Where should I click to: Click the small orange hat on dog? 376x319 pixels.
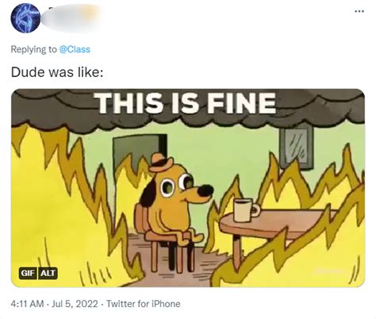(x=160, y=163)
